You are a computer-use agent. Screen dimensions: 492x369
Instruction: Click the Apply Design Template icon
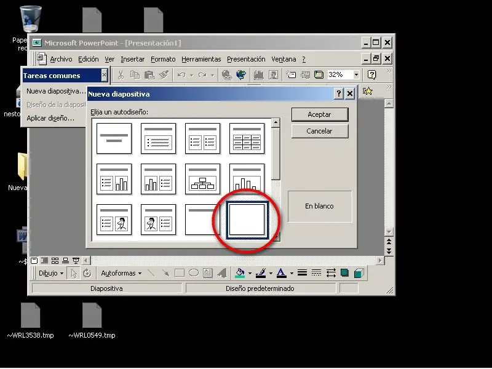pos(319,74)
